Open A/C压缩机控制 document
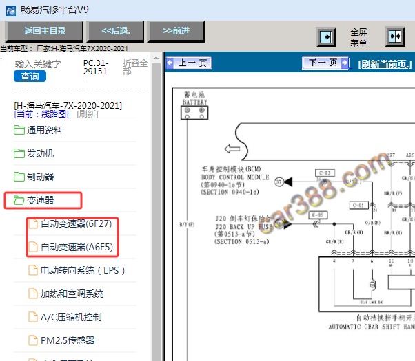The height and width of the screenshot is (361, 415). [x=71, y=317]
